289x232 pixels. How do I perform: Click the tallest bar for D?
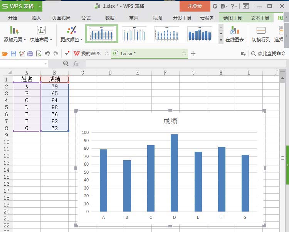(174, 173)
